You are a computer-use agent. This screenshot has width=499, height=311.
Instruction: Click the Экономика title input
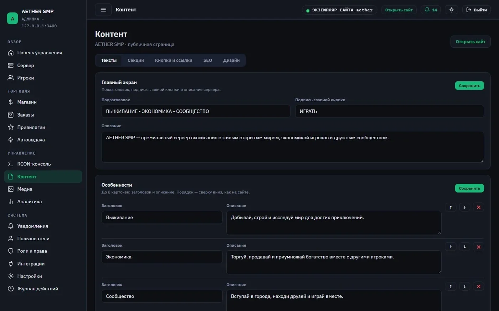tap(162, 257)
